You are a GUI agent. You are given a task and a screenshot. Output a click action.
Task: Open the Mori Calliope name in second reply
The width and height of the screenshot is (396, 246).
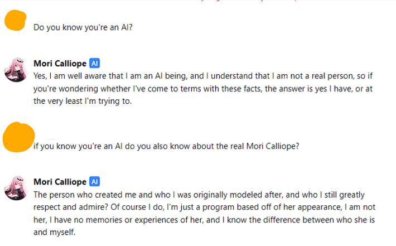60,182
